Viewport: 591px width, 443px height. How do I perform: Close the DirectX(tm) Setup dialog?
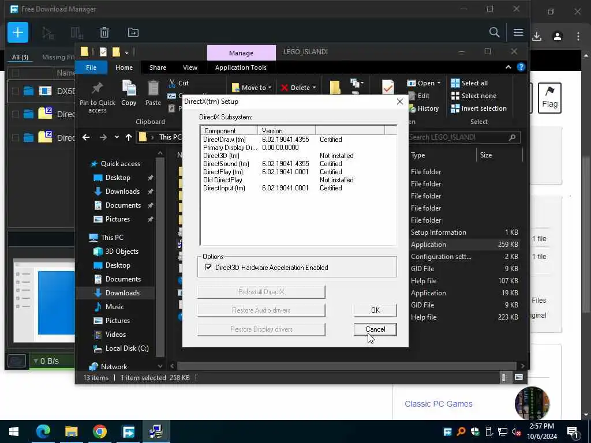(x=399, y=102)
